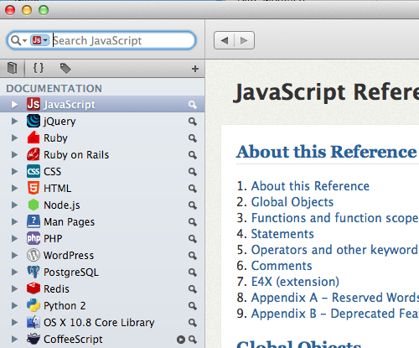Search within Node.js using its magnifier icon
The height and width of the screenshot is (348, 419).
click(193, 205)
